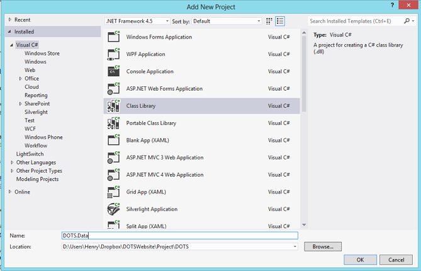Image resolution: width=421 pixels, height=271 pixels.
Task: Expand the Other Languages node
Action: tap(12, 163)
